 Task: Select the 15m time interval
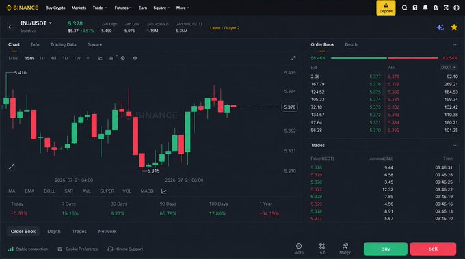click(29, 58)
